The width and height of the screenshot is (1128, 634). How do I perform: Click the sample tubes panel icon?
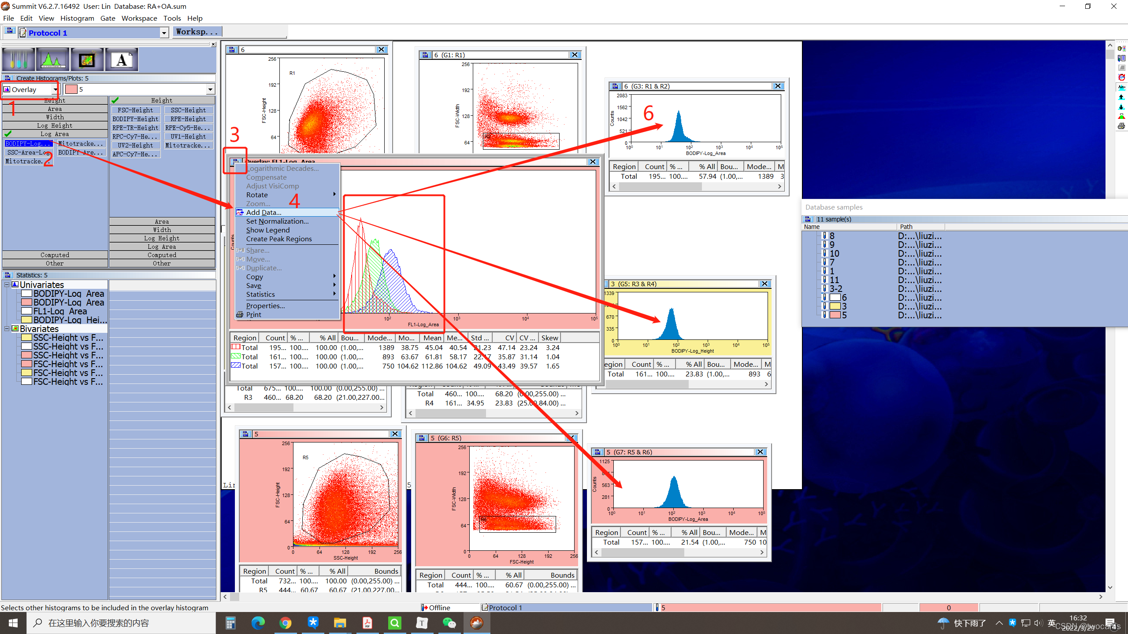click(x=19, y=59)
